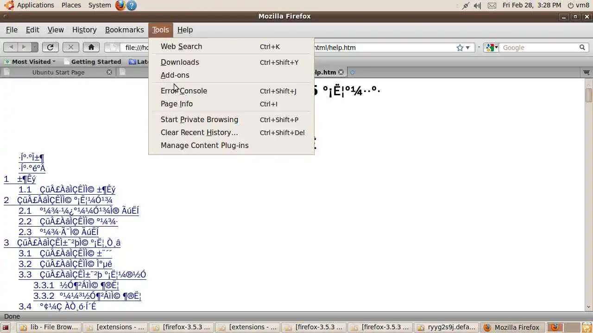Go back using the Back arrow button
The image size is (593, 333).
(12, 47)
